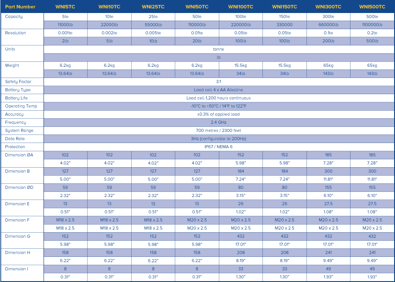Click the IP67 / NEMA 6 protection value
The width and height of the screenshot is (395, 282).
tap(218, 147)
